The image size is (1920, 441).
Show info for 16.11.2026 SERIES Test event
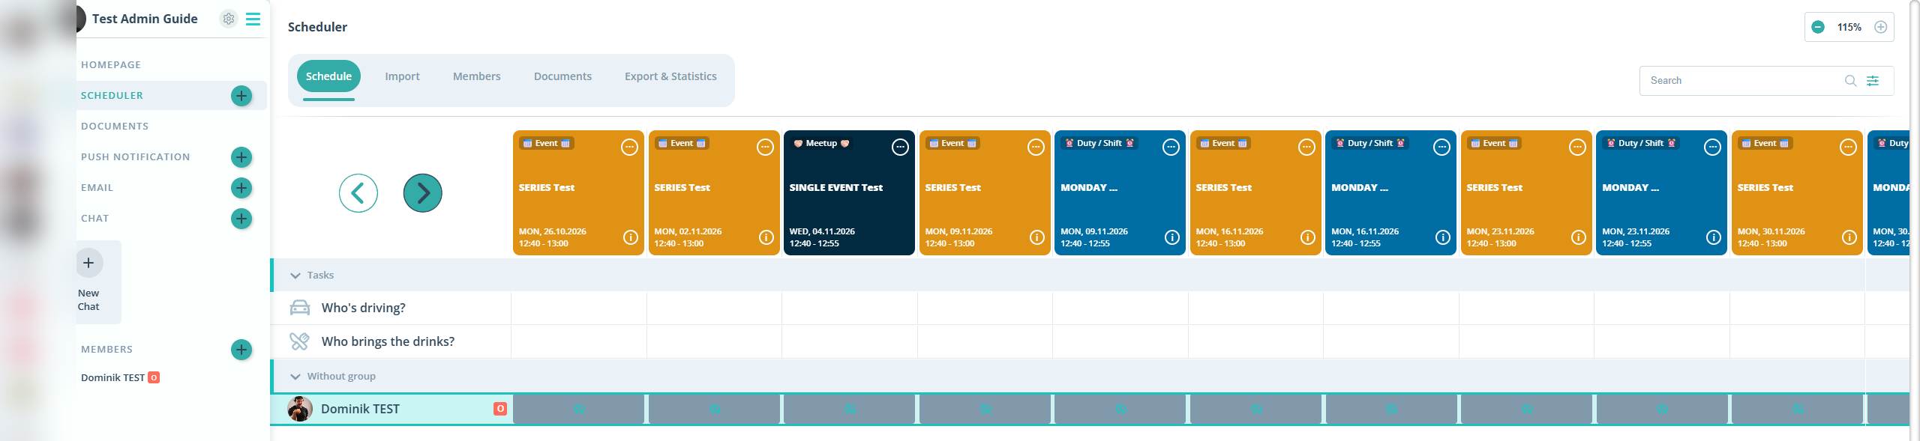[1308, 237]
